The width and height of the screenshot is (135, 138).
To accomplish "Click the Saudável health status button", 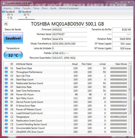I will tap(13, 38).
